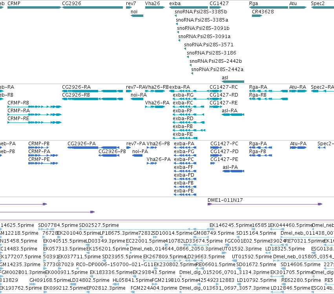Select snoRNA:Psi28S-2442a label
The image size is (334, 294).
pyautogui.click(x=217, y=69)
